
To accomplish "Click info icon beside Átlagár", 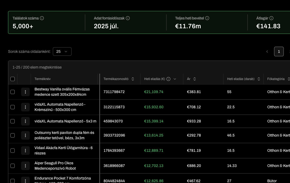I will coord(272,18).
